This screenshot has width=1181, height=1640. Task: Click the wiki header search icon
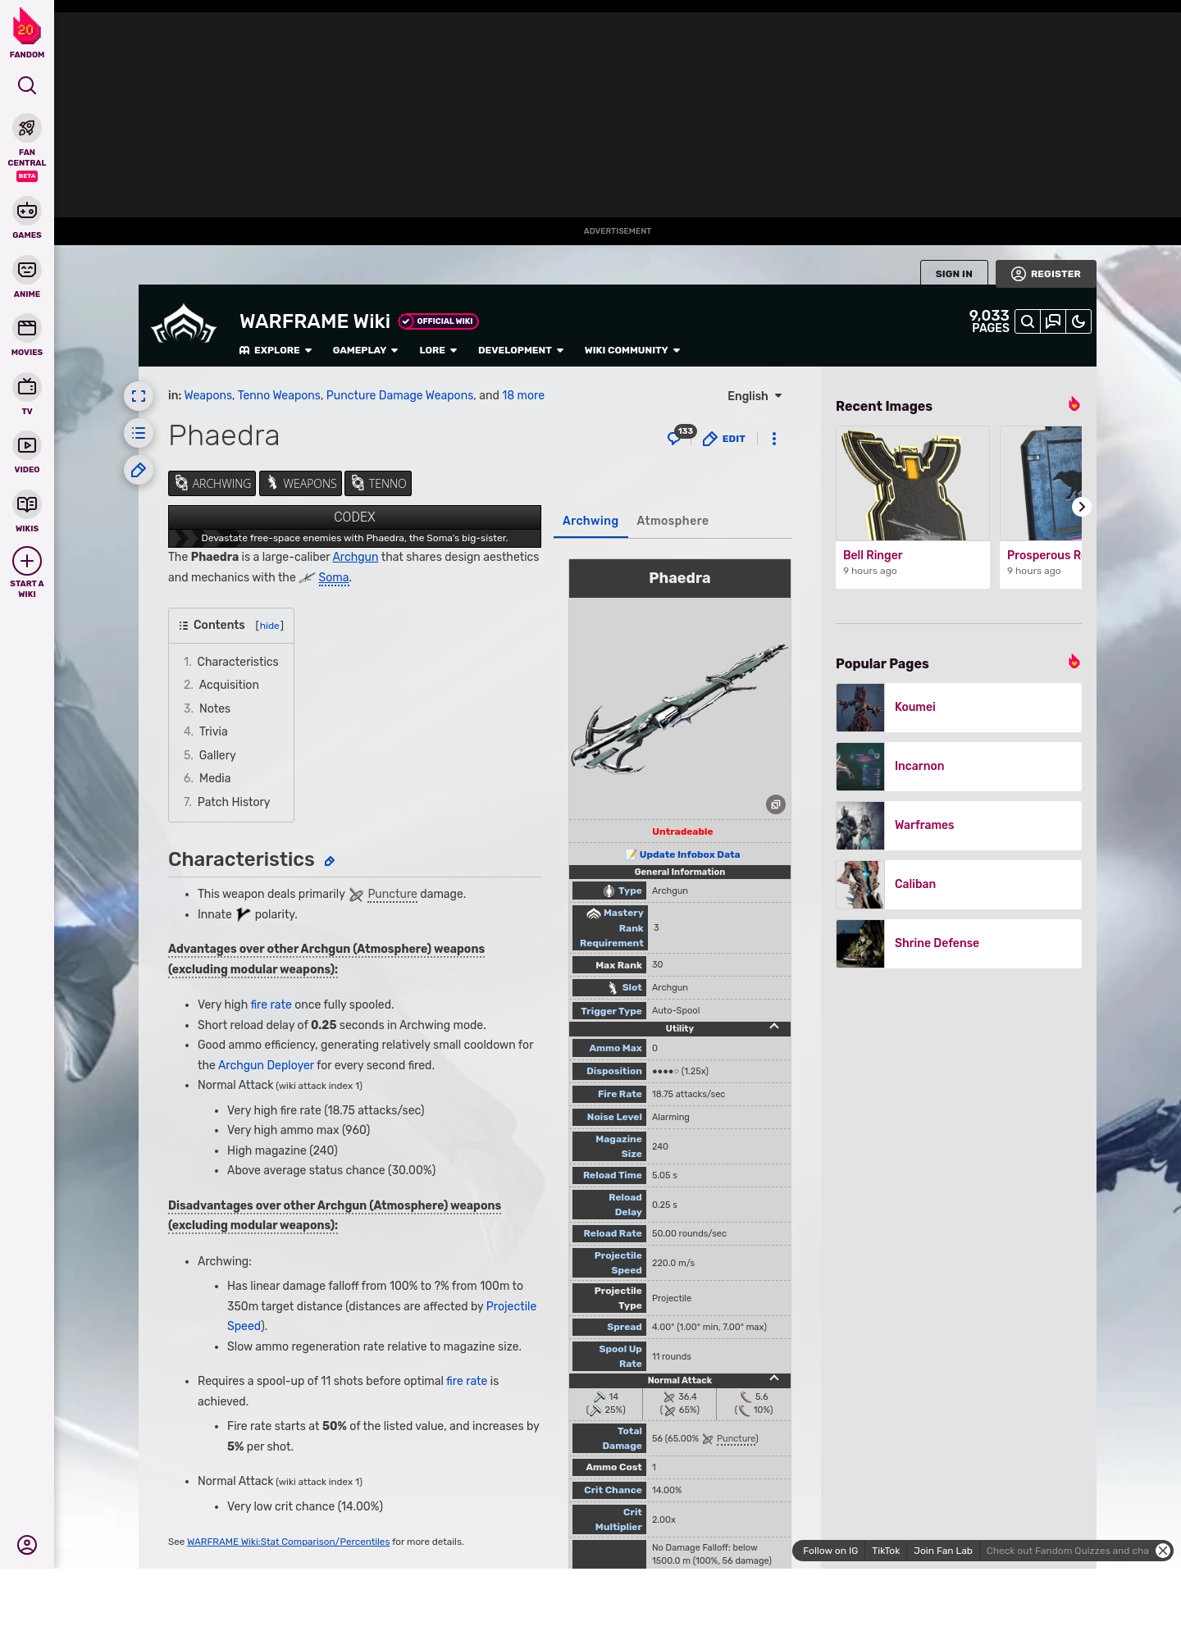[x=1027, y=321]
